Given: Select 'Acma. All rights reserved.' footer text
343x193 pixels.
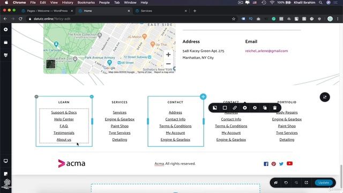Looking at the screenshot, I should pyautogui.click(x=175, y=164).
